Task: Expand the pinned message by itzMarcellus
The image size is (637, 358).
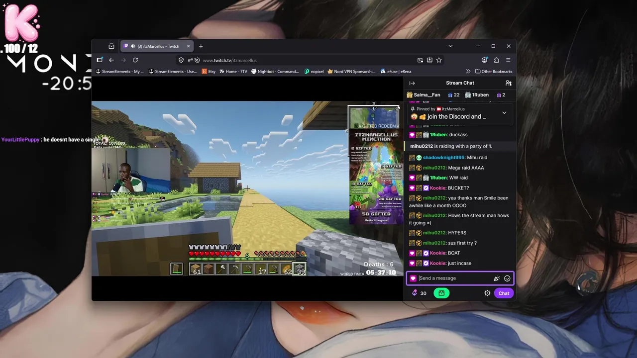Action: click(504, 113)
